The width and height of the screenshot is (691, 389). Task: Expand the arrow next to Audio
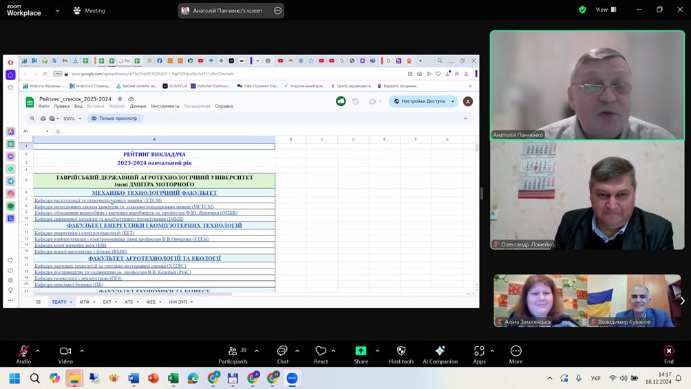38,350
